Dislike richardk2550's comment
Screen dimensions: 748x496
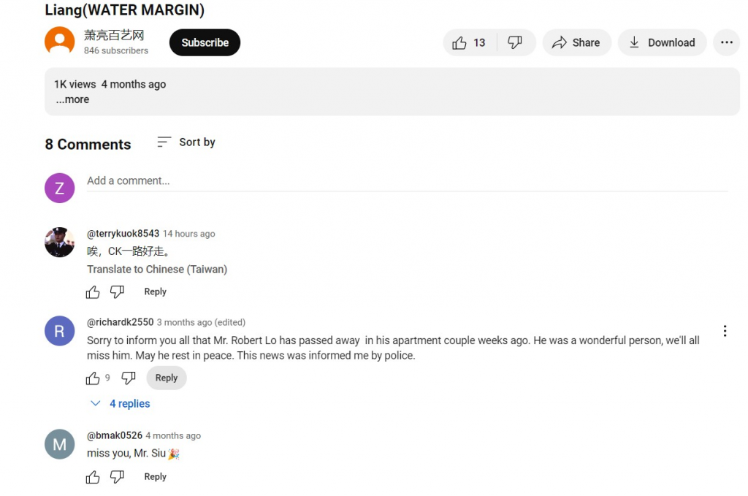(x=129, y=378)
